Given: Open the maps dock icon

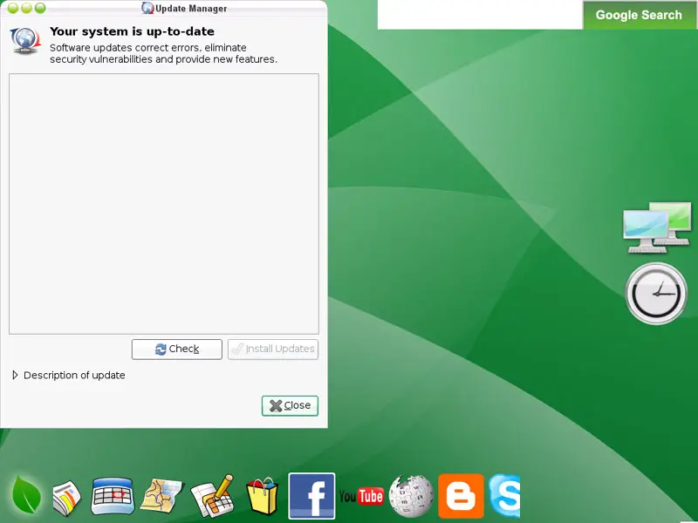Looking at the screenshot, I should point(161,495).
